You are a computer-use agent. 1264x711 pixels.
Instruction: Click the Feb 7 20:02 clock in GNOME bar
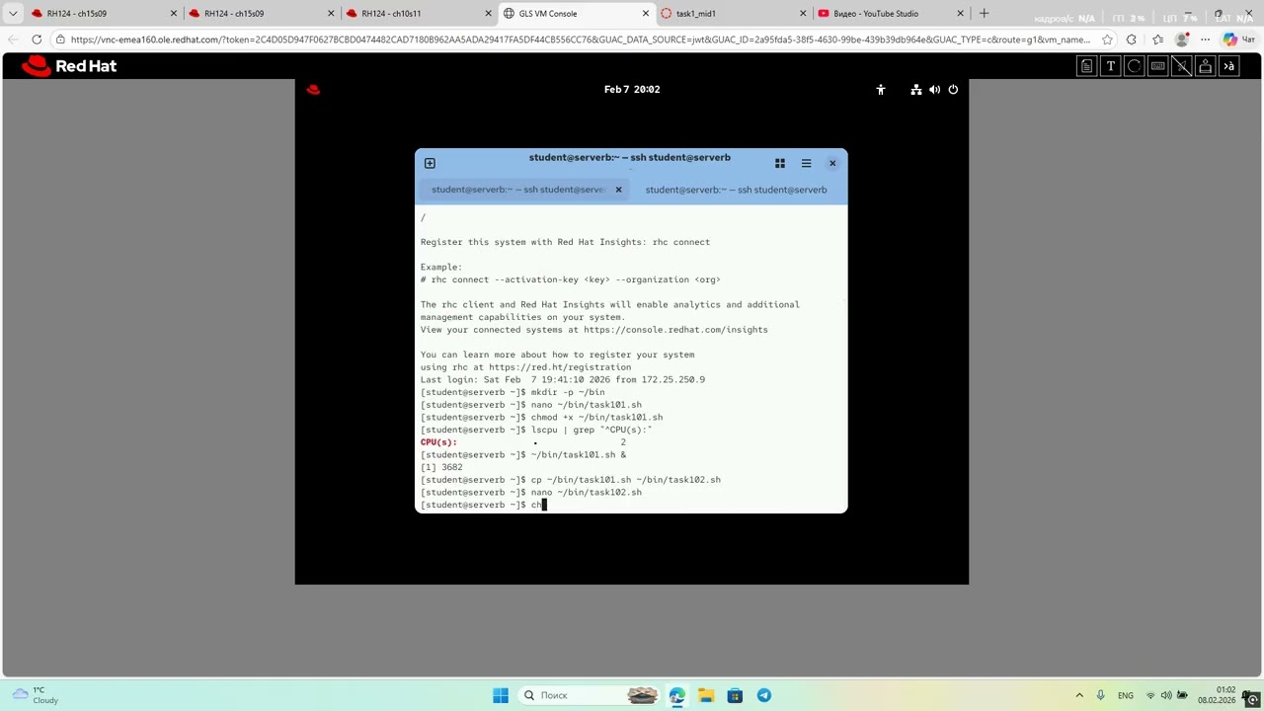632,90
